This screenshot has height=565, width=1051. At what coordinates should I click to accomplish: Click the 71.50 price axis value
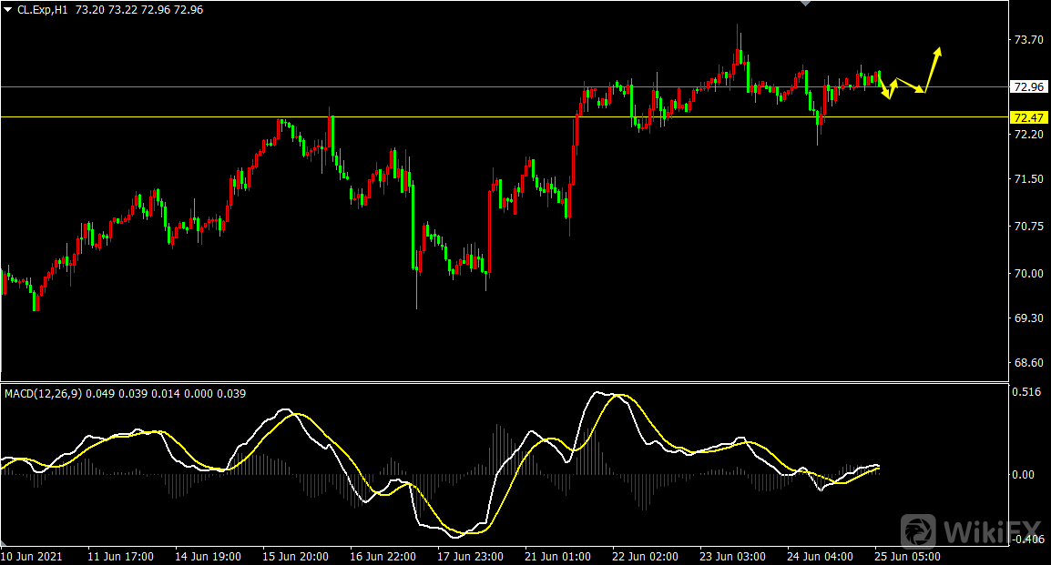pos(1029,179)
